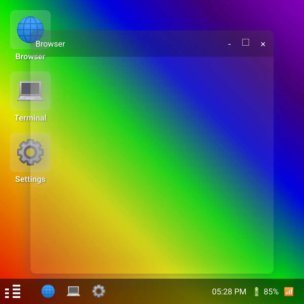Open the network signal indicator
This screenshot has width=304, height=304.
pos(289,292)
